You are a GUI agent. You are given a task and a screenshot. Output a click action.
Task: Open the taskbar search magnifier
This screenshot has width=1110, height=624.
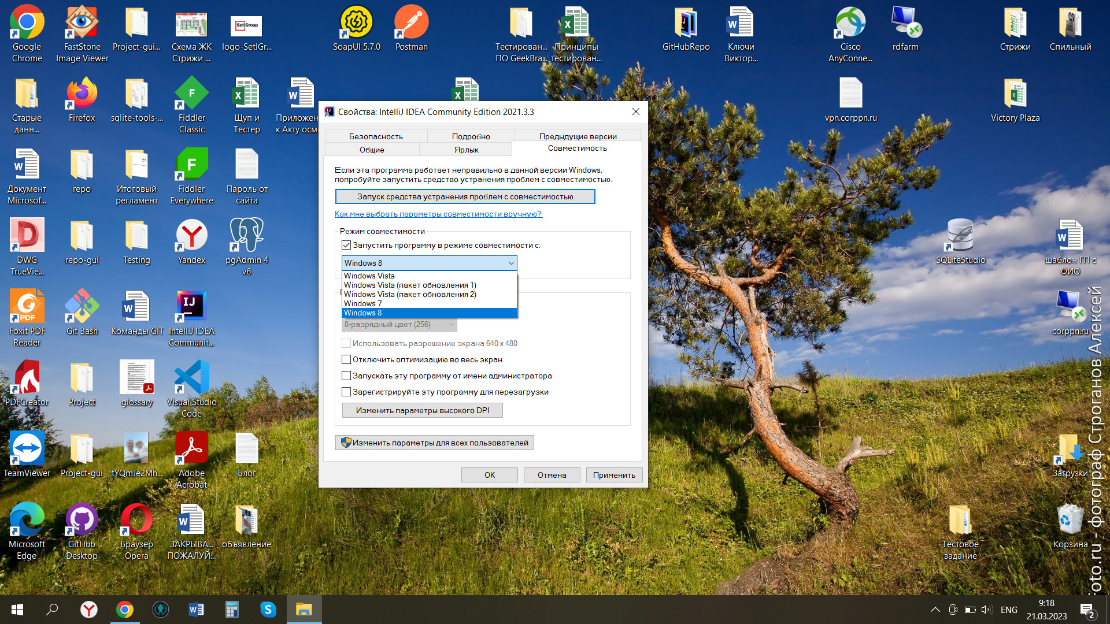53,610
